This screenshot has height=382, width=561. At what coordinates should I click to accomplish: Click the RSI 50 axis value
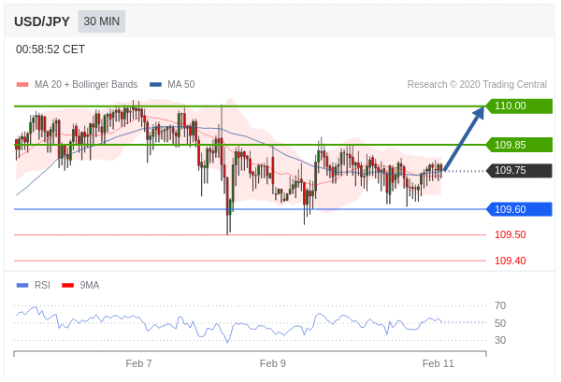coord(500,323)
